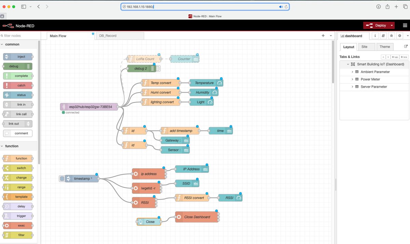Select the comment node in palette
The width and height of the screenshot is (410, 244).
(18, 133)
